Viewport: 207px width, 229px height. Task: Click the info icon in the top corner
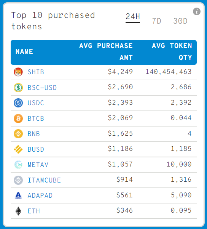pos(196,11)
